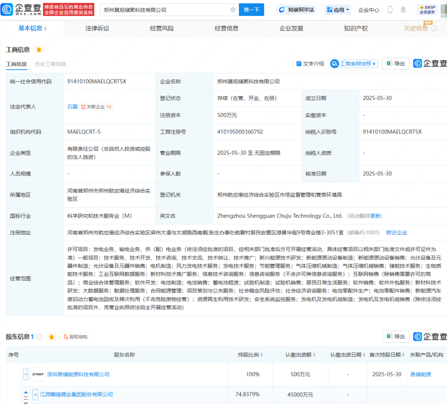Select the 工商信息 sub-tab
Image resolution: width=447 pixels, height=404 pixels.
[x=17, y=64]
